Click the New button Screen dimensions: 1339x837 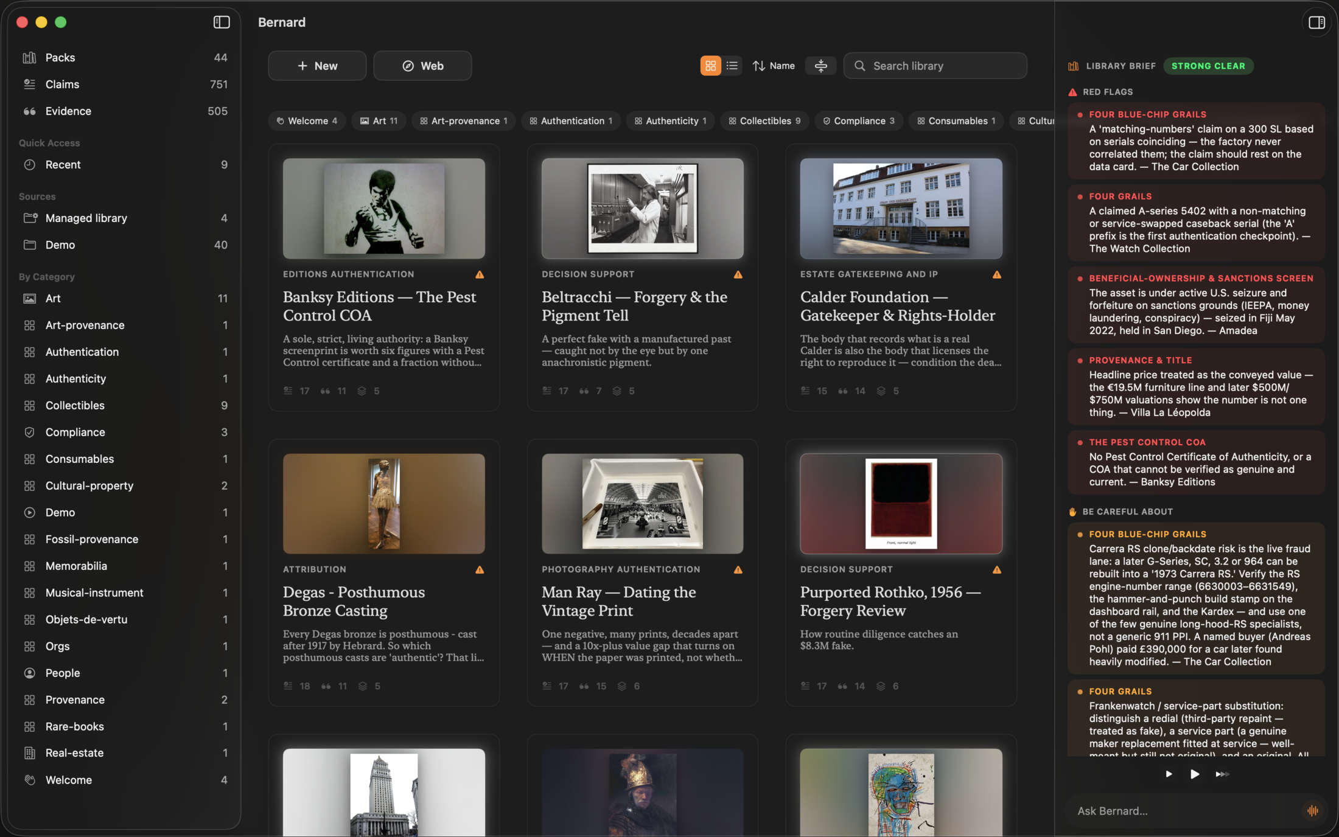(x=317, y=66)
